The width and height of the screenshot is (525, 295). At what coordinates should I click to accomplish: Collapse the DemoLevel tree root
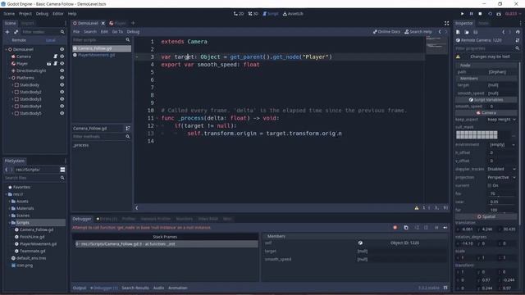(6, 49)
